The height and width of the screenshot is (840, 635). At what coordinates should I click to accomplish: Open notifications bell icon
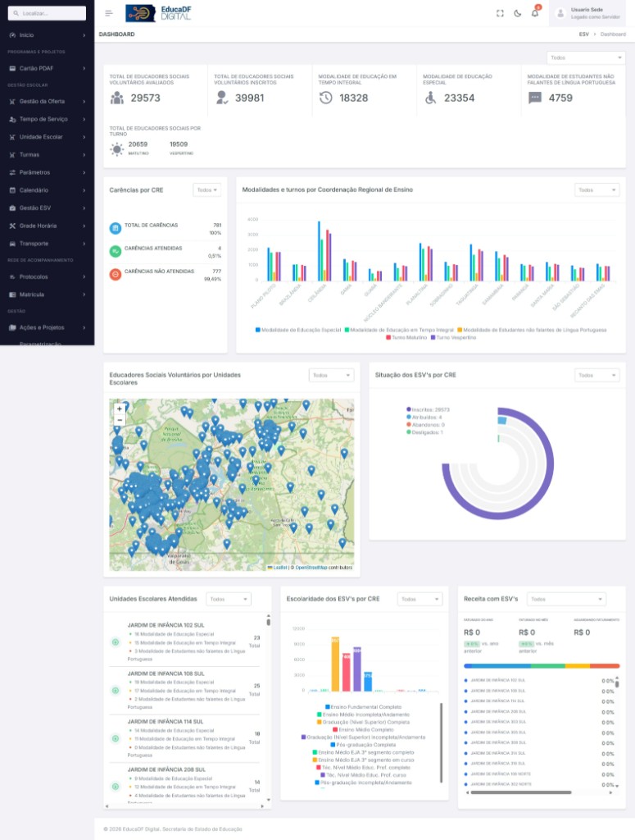pyautogui.click(x=535, y=13)
